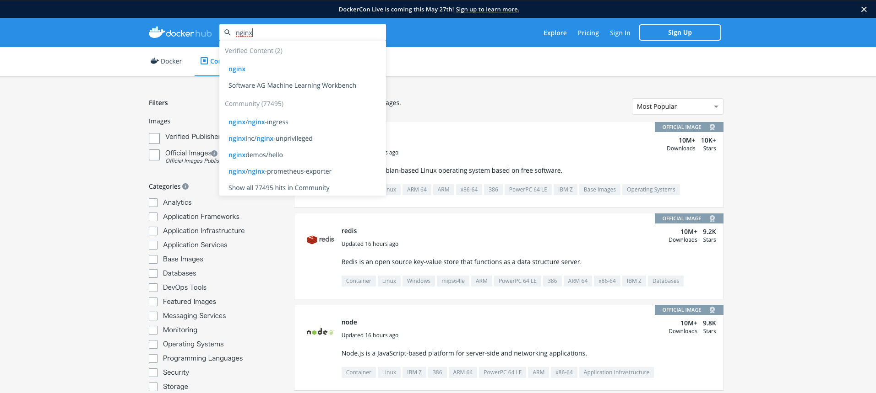
Task: Toggle the Official Images checkbox
Action: 154,155
